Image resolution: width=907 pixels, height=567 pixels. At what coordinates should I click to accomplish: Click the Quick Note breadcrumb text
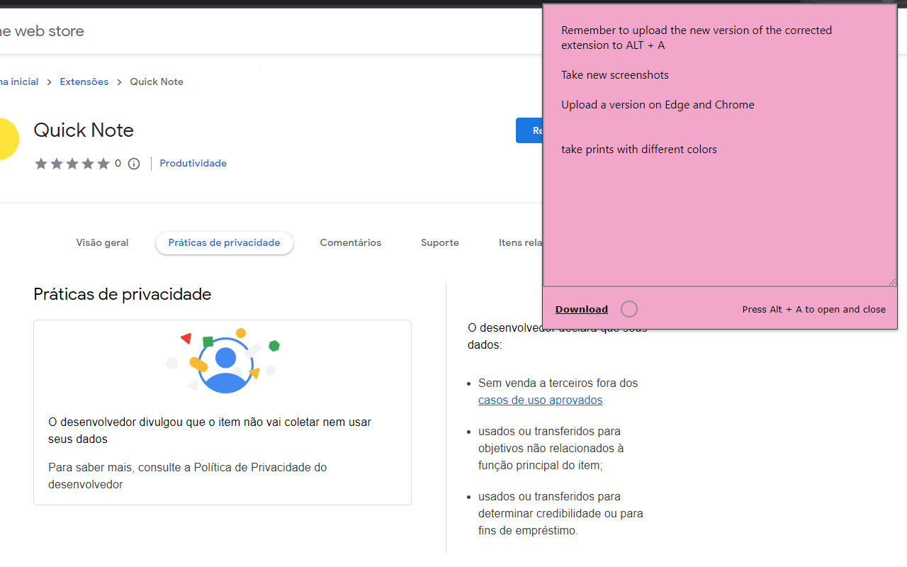pos(157,82)
